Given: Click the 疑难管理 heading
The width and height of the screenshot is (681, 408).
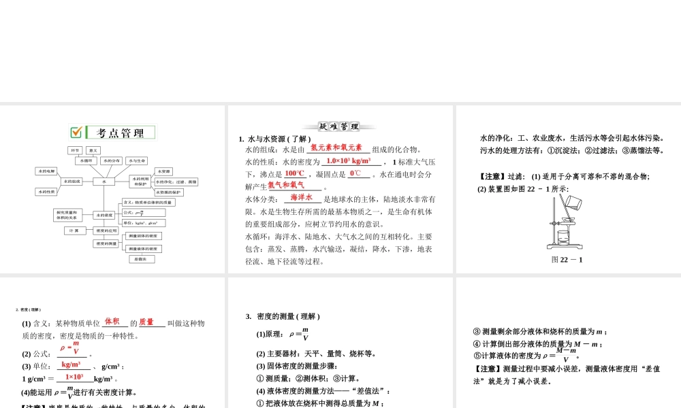Looking at the screenshot, I should (x=339, y=126).
